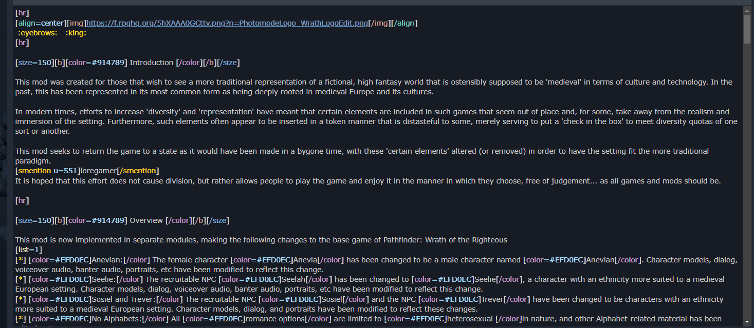The image size is (754, 328).
Task: Click the [align=center] opening tag
Action: pos(41,23)
